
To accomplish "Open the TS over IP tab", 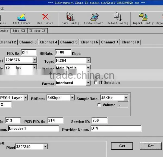I will coord(37,31).
